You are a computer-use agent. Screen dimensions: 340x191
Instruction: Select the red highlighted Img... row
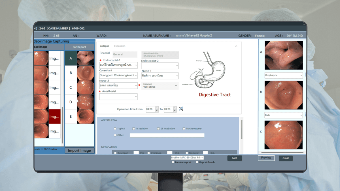54,117
